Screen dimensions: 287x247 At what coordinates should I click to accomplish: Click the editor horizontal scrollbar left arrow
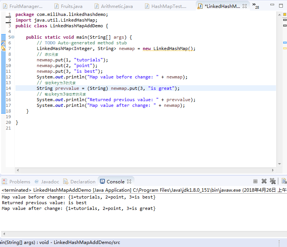click(18, 170)
